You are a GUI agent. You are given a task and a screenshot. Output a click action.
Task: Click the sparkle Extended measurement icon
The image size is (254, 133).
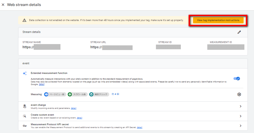pos(25,73)
